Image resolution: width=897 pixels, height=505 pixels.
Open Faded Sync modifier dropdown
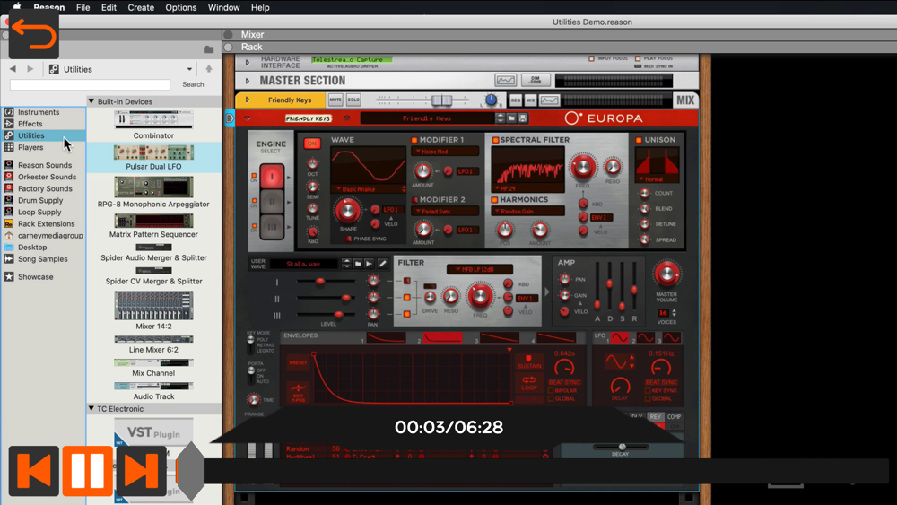coord(445,212)
